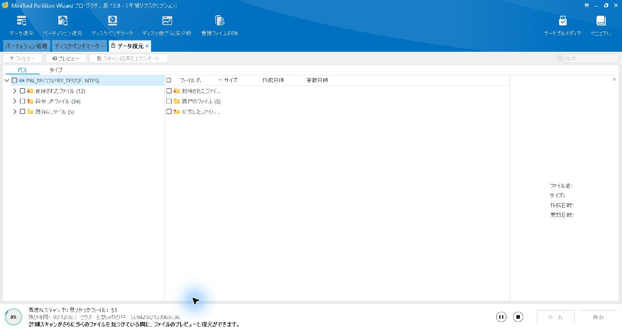Screen dimensions: 622x330
Task: Click スキャン結果をエクスポート button
Action: click(128, 59)
